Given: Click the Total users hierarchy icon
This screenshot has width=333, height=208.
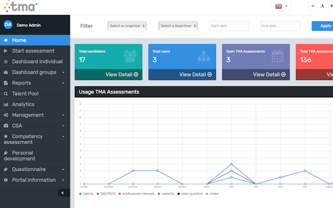Looking at the screenshot, I should click(x=204, y=56).
